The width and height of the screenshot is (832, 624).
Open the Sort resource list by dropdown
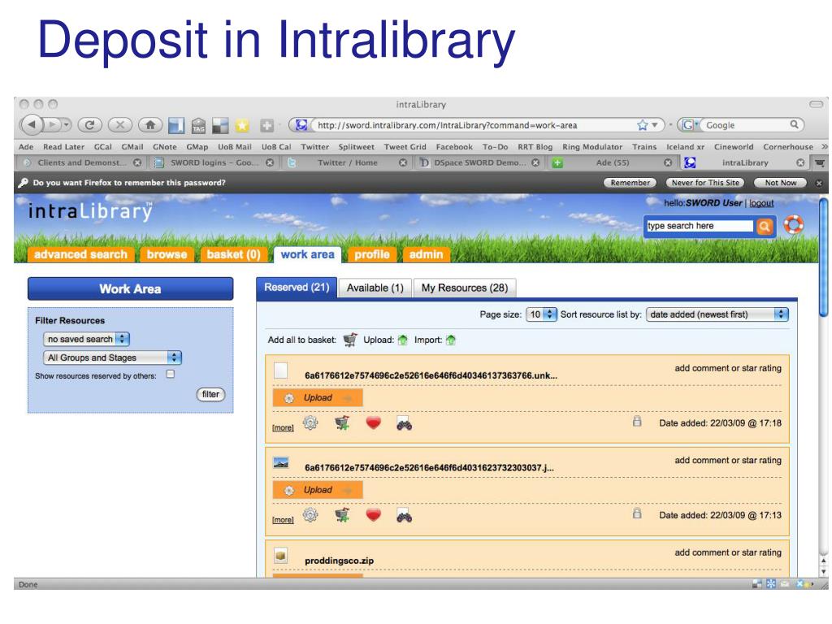[717, 314]
